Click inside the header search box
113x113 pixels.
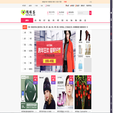(x=83, y=13)
